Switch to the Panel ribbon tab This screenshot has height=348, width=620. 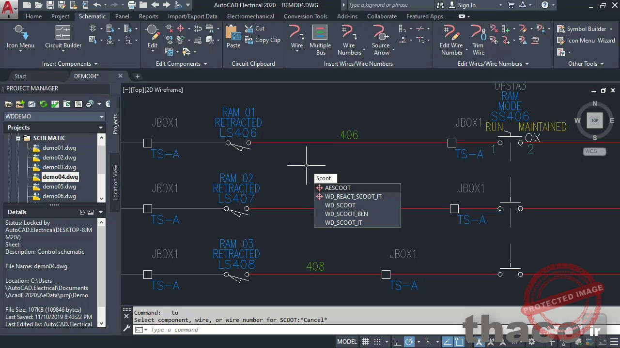click(x=122, y=16)
